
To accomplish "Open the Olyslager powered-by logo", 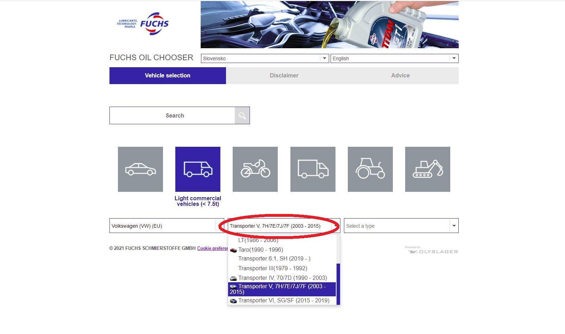I will (x=432, y=250).
